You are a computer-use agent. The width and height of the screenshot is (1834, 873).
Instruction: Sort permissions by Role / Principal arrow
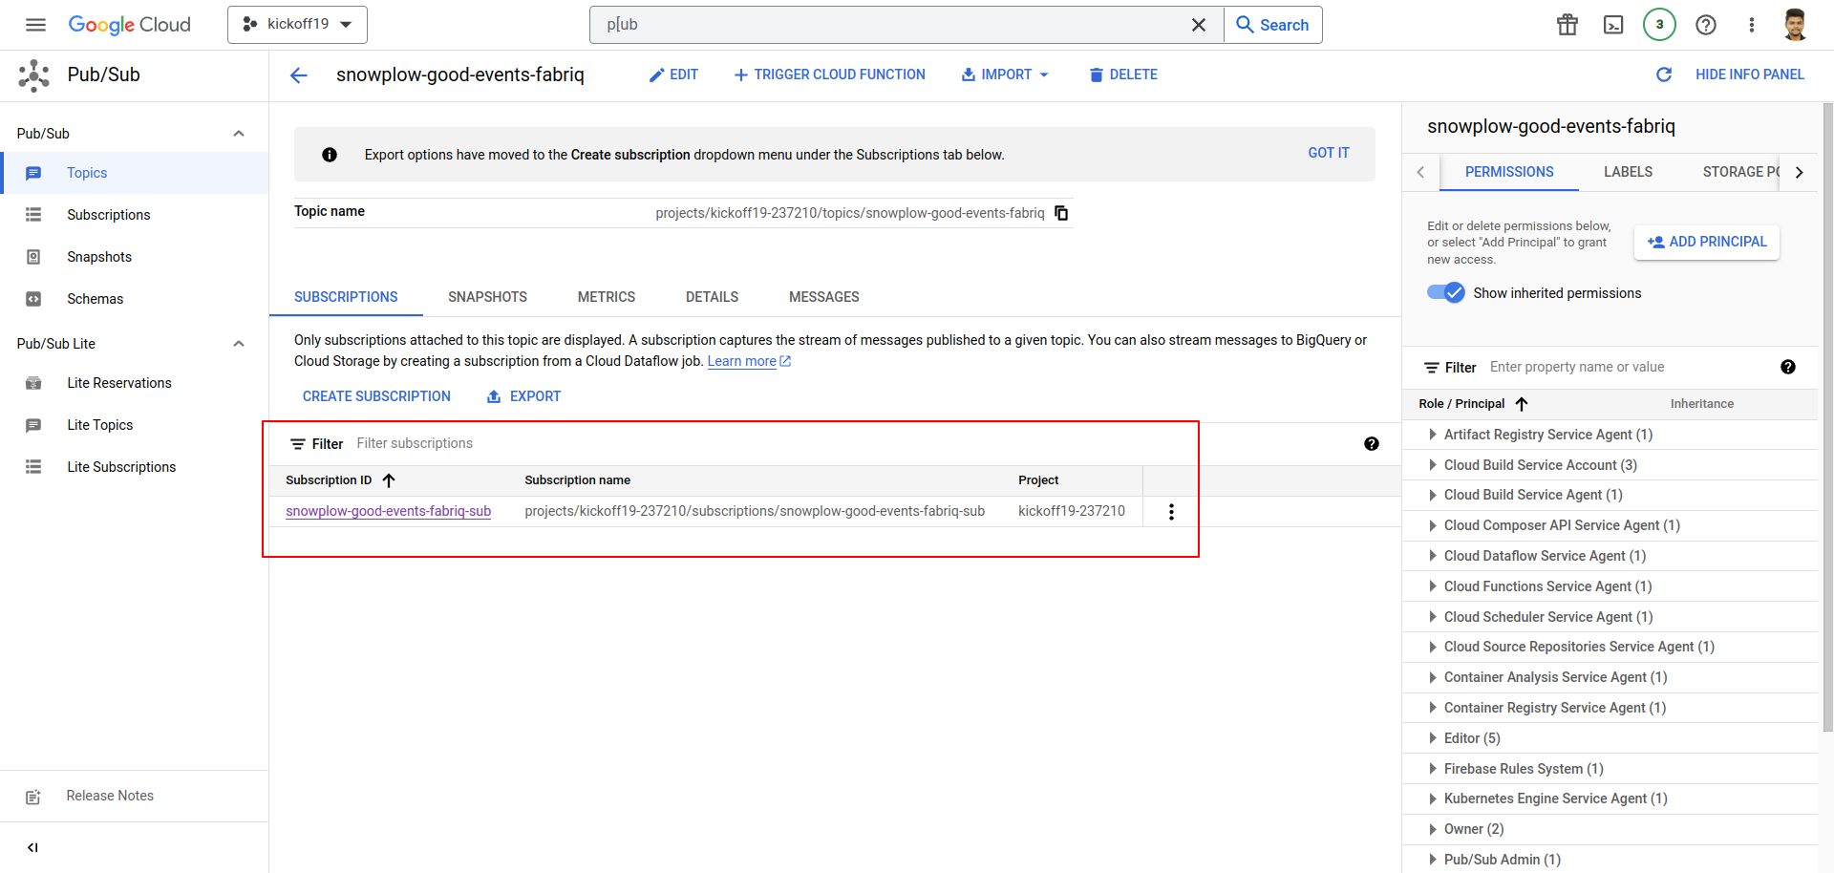point(1522,404)
